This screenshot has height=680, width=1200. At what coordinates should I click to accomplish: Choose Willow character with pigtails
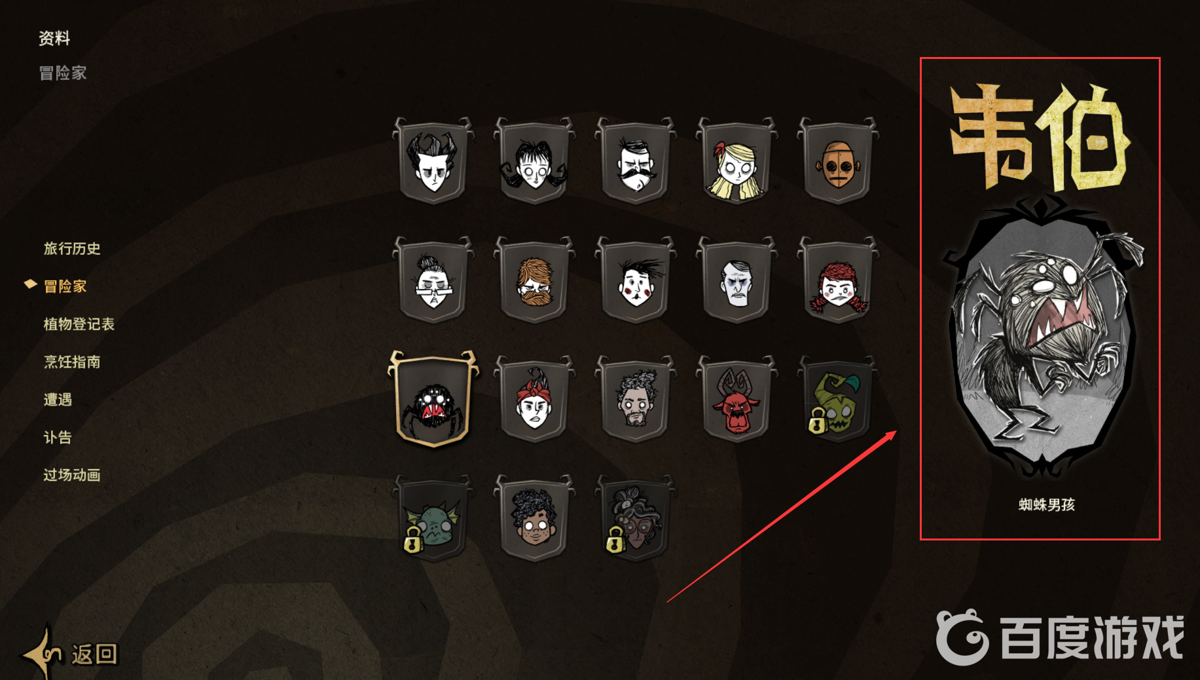click(x=534, y=161)
